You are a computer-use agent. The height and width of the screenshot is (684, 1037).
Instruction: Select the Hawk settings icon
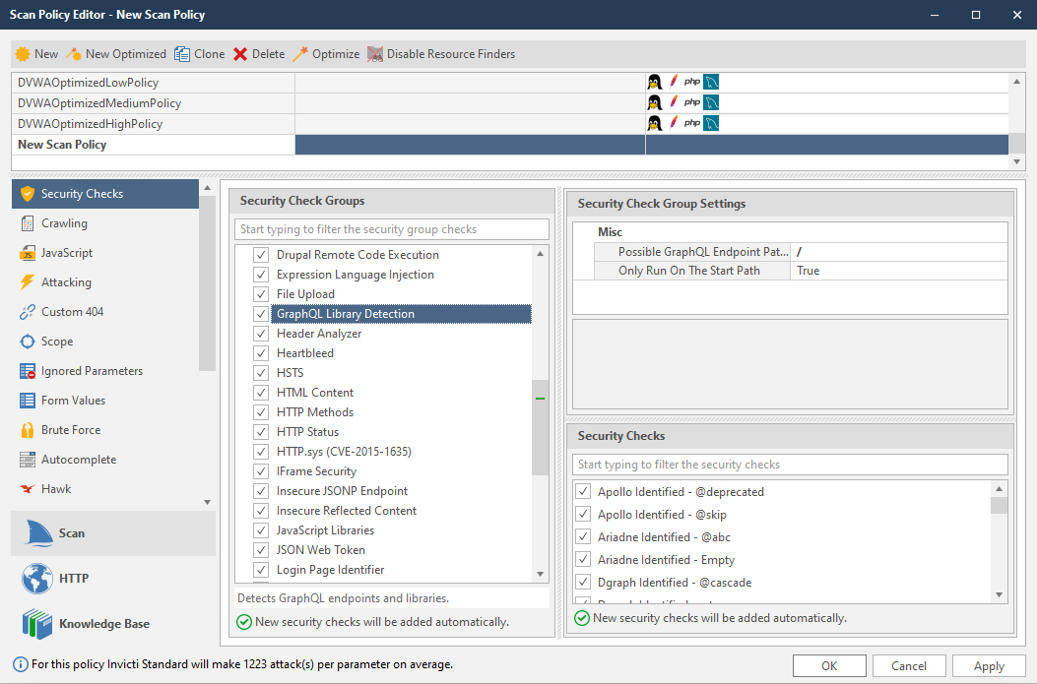(28, 489)
